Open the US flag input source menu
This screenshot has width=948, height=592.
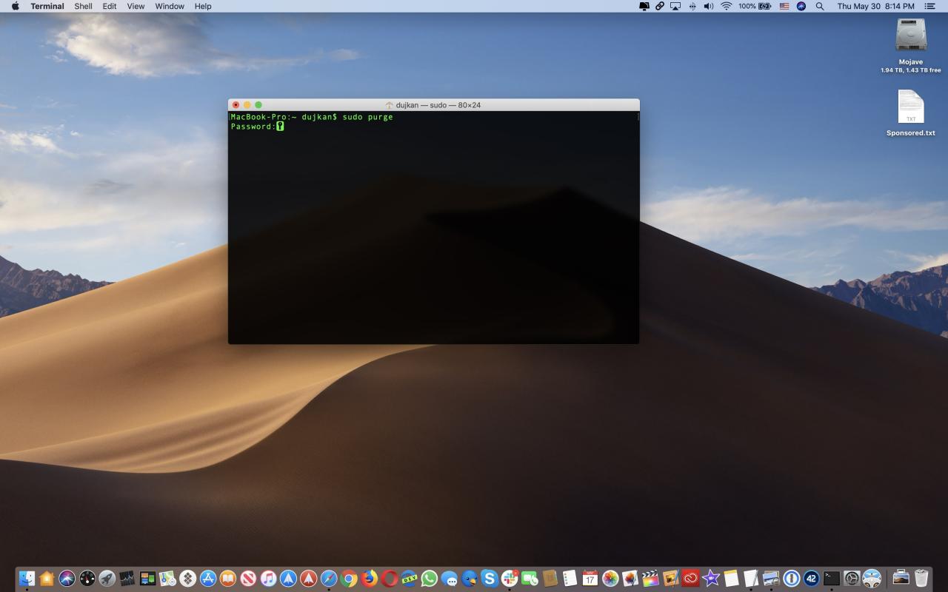(784, 6)
